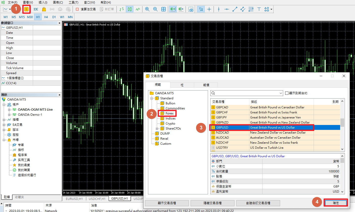Click the Signals broadcast icon
Viewport: 355px width, 212px height.
(52, 9)
